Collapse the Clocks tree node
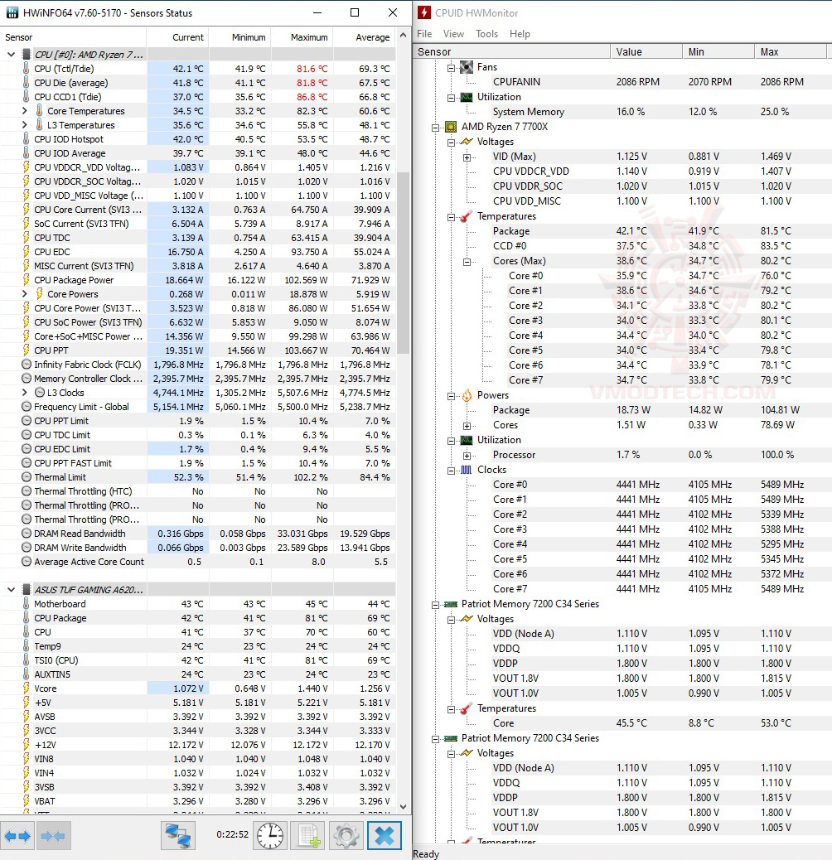 click(451, 471)
